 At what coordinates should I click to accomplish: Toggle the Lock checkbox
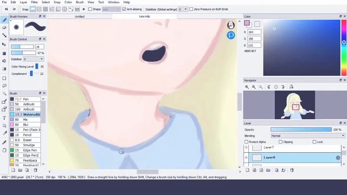point(314,142)
